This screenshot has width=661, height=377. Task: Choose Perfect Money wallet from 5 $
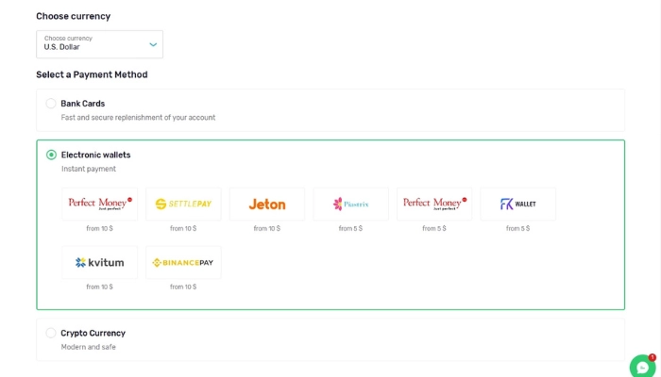coord(434,205)
